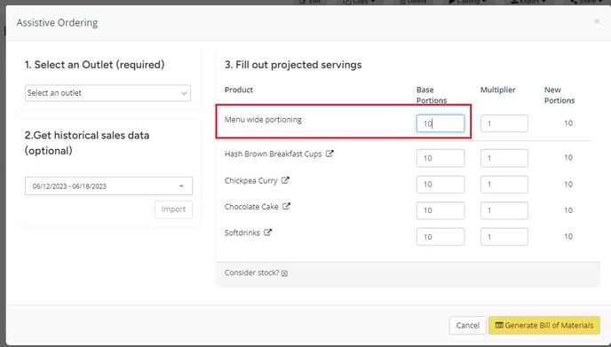Viewport: 611px width, 347px height.
Task: Click Multiplier field for Menu wide portioning
Action: pyautogui.click(x=504, y=123)
